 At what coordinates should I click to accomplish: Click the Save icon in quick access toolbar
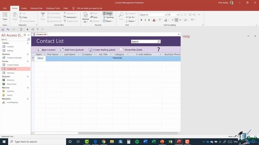(x=3, y=29)
